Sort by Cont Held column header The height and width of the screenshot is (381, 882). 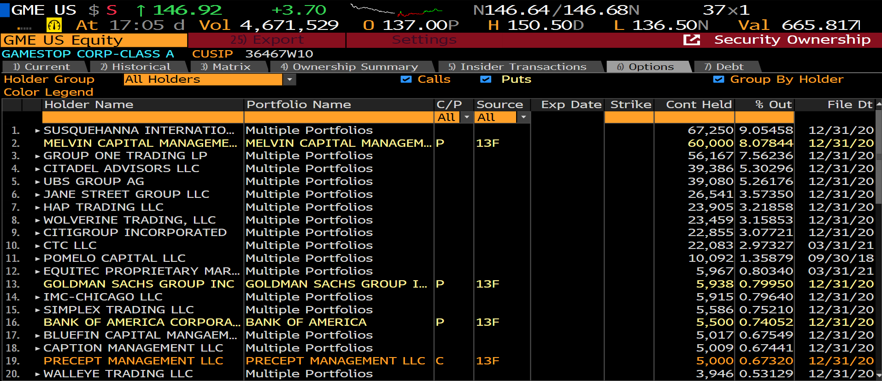click(x=694, y=105)
